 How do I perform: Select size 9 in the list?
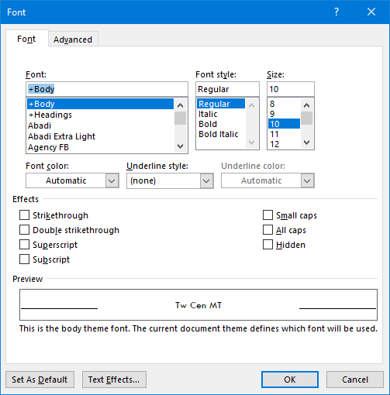pyautogui.click(x=284, y=114)
